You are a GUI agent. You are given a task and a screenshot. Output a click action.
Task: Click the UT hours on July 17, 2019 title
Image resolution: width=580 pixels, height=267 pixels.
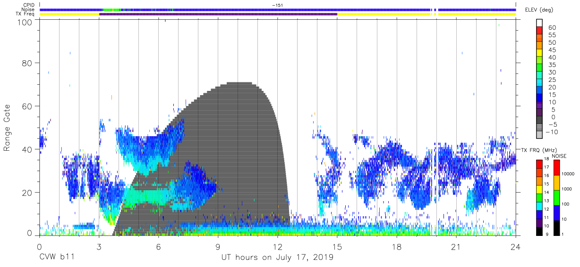click(277, 258)
